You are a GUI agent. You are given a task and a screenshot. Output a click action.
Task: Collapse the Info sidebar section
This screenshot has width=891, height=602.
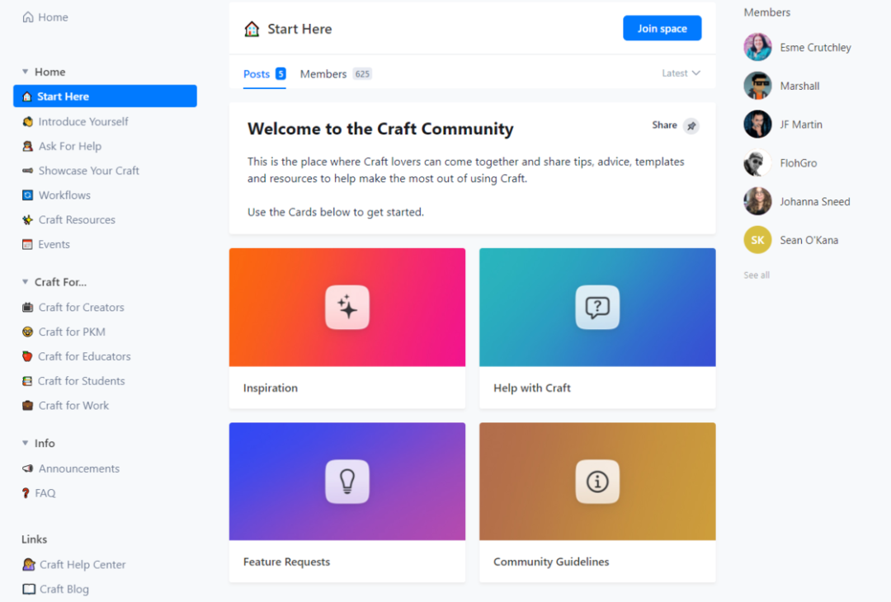[25, 443]
